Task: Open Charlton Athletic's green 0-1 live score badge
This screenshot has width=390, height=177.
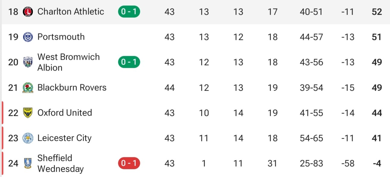Action: pos(129,12)
